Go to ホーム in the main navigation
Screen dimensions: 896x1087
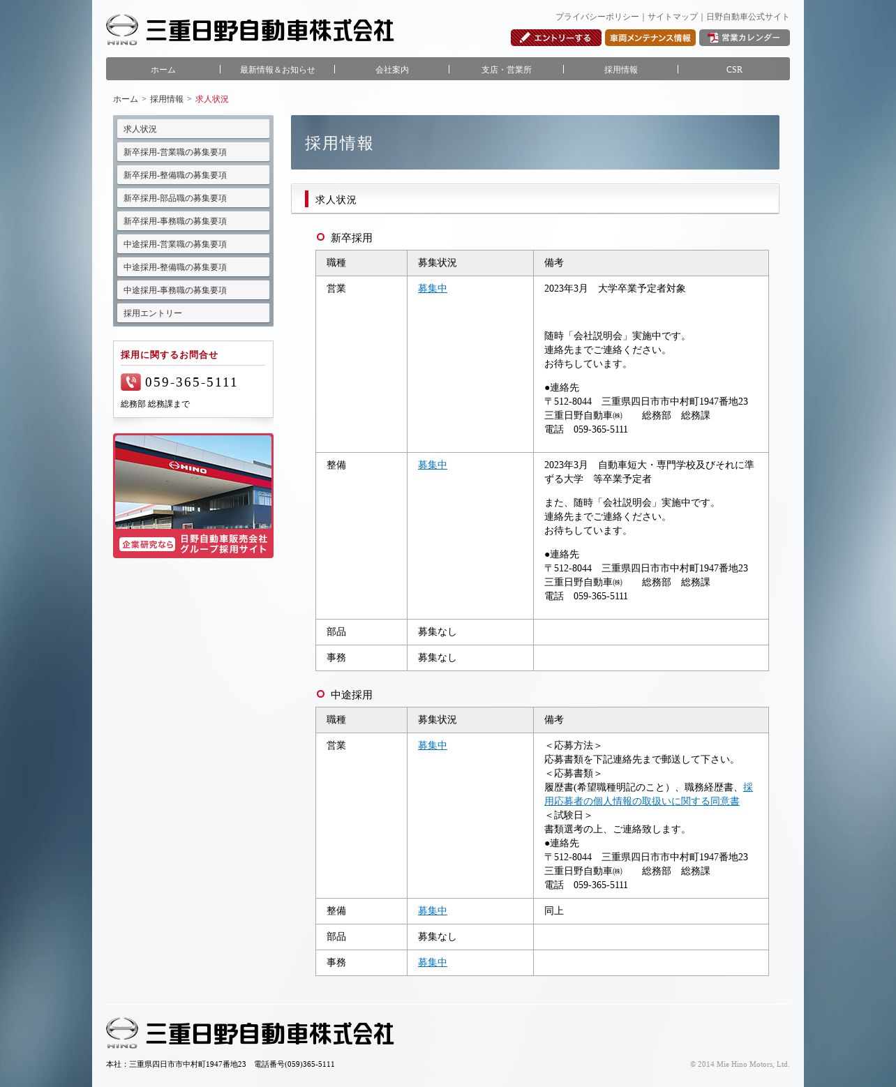point(163,70)
